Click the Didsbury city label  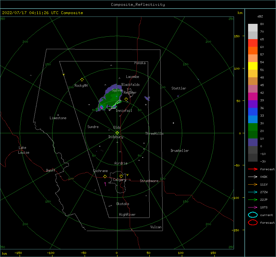[116, 137]
